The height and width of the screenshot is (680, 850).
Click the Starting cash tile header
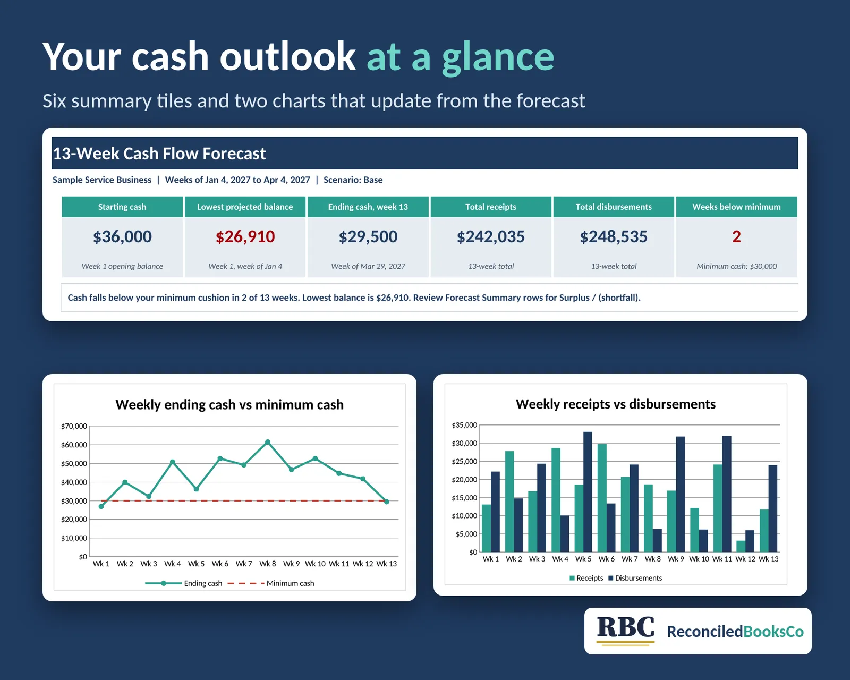tap(122, 207)
